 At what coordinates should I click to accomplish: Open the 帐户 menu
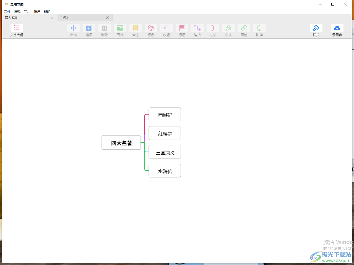tap(37, 12)
